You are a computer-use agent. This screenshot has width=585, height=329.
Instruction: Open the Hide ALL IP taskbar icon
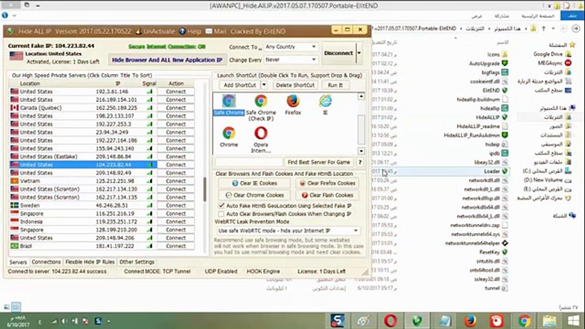417,321
